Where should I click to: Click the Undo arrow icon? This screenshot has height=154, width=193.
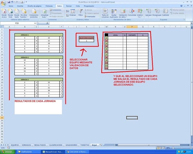12,2
